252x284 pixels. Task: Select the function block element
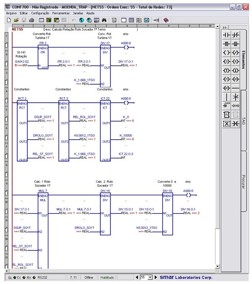pos(226,114)
